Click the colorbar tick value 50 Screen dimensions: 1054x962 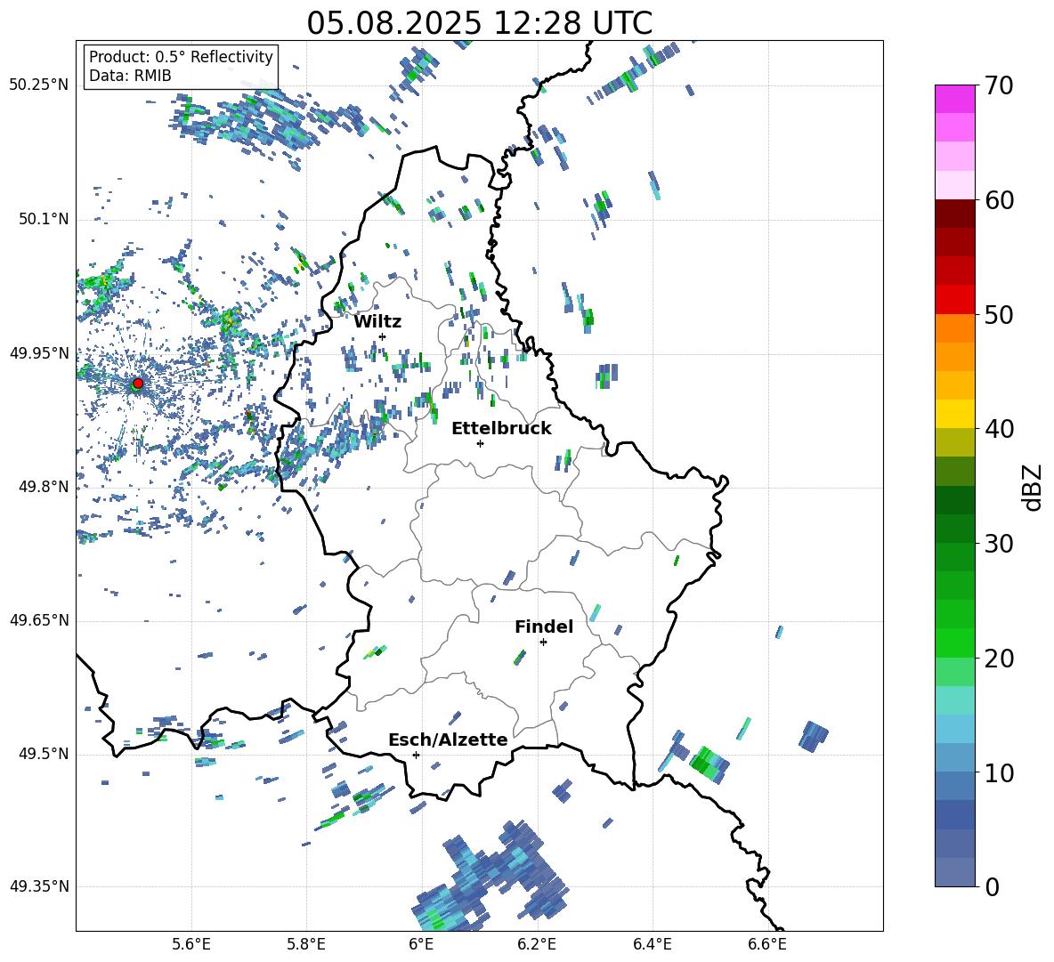[x=999, y=315]
